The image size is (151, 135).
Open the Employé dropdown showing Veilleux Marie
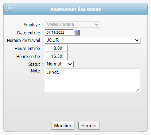pos(73,25)
